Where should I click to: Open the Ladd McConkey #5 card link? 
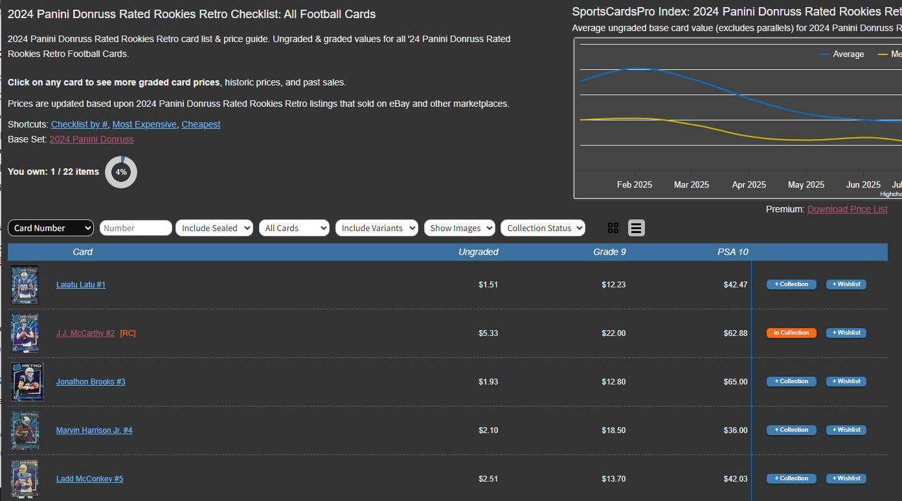(x=90, y=479)
